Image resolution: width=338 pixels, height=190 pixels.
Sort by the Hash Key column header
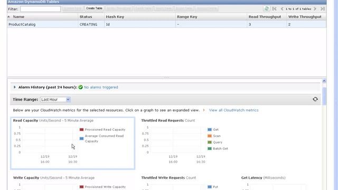(115, 17)
